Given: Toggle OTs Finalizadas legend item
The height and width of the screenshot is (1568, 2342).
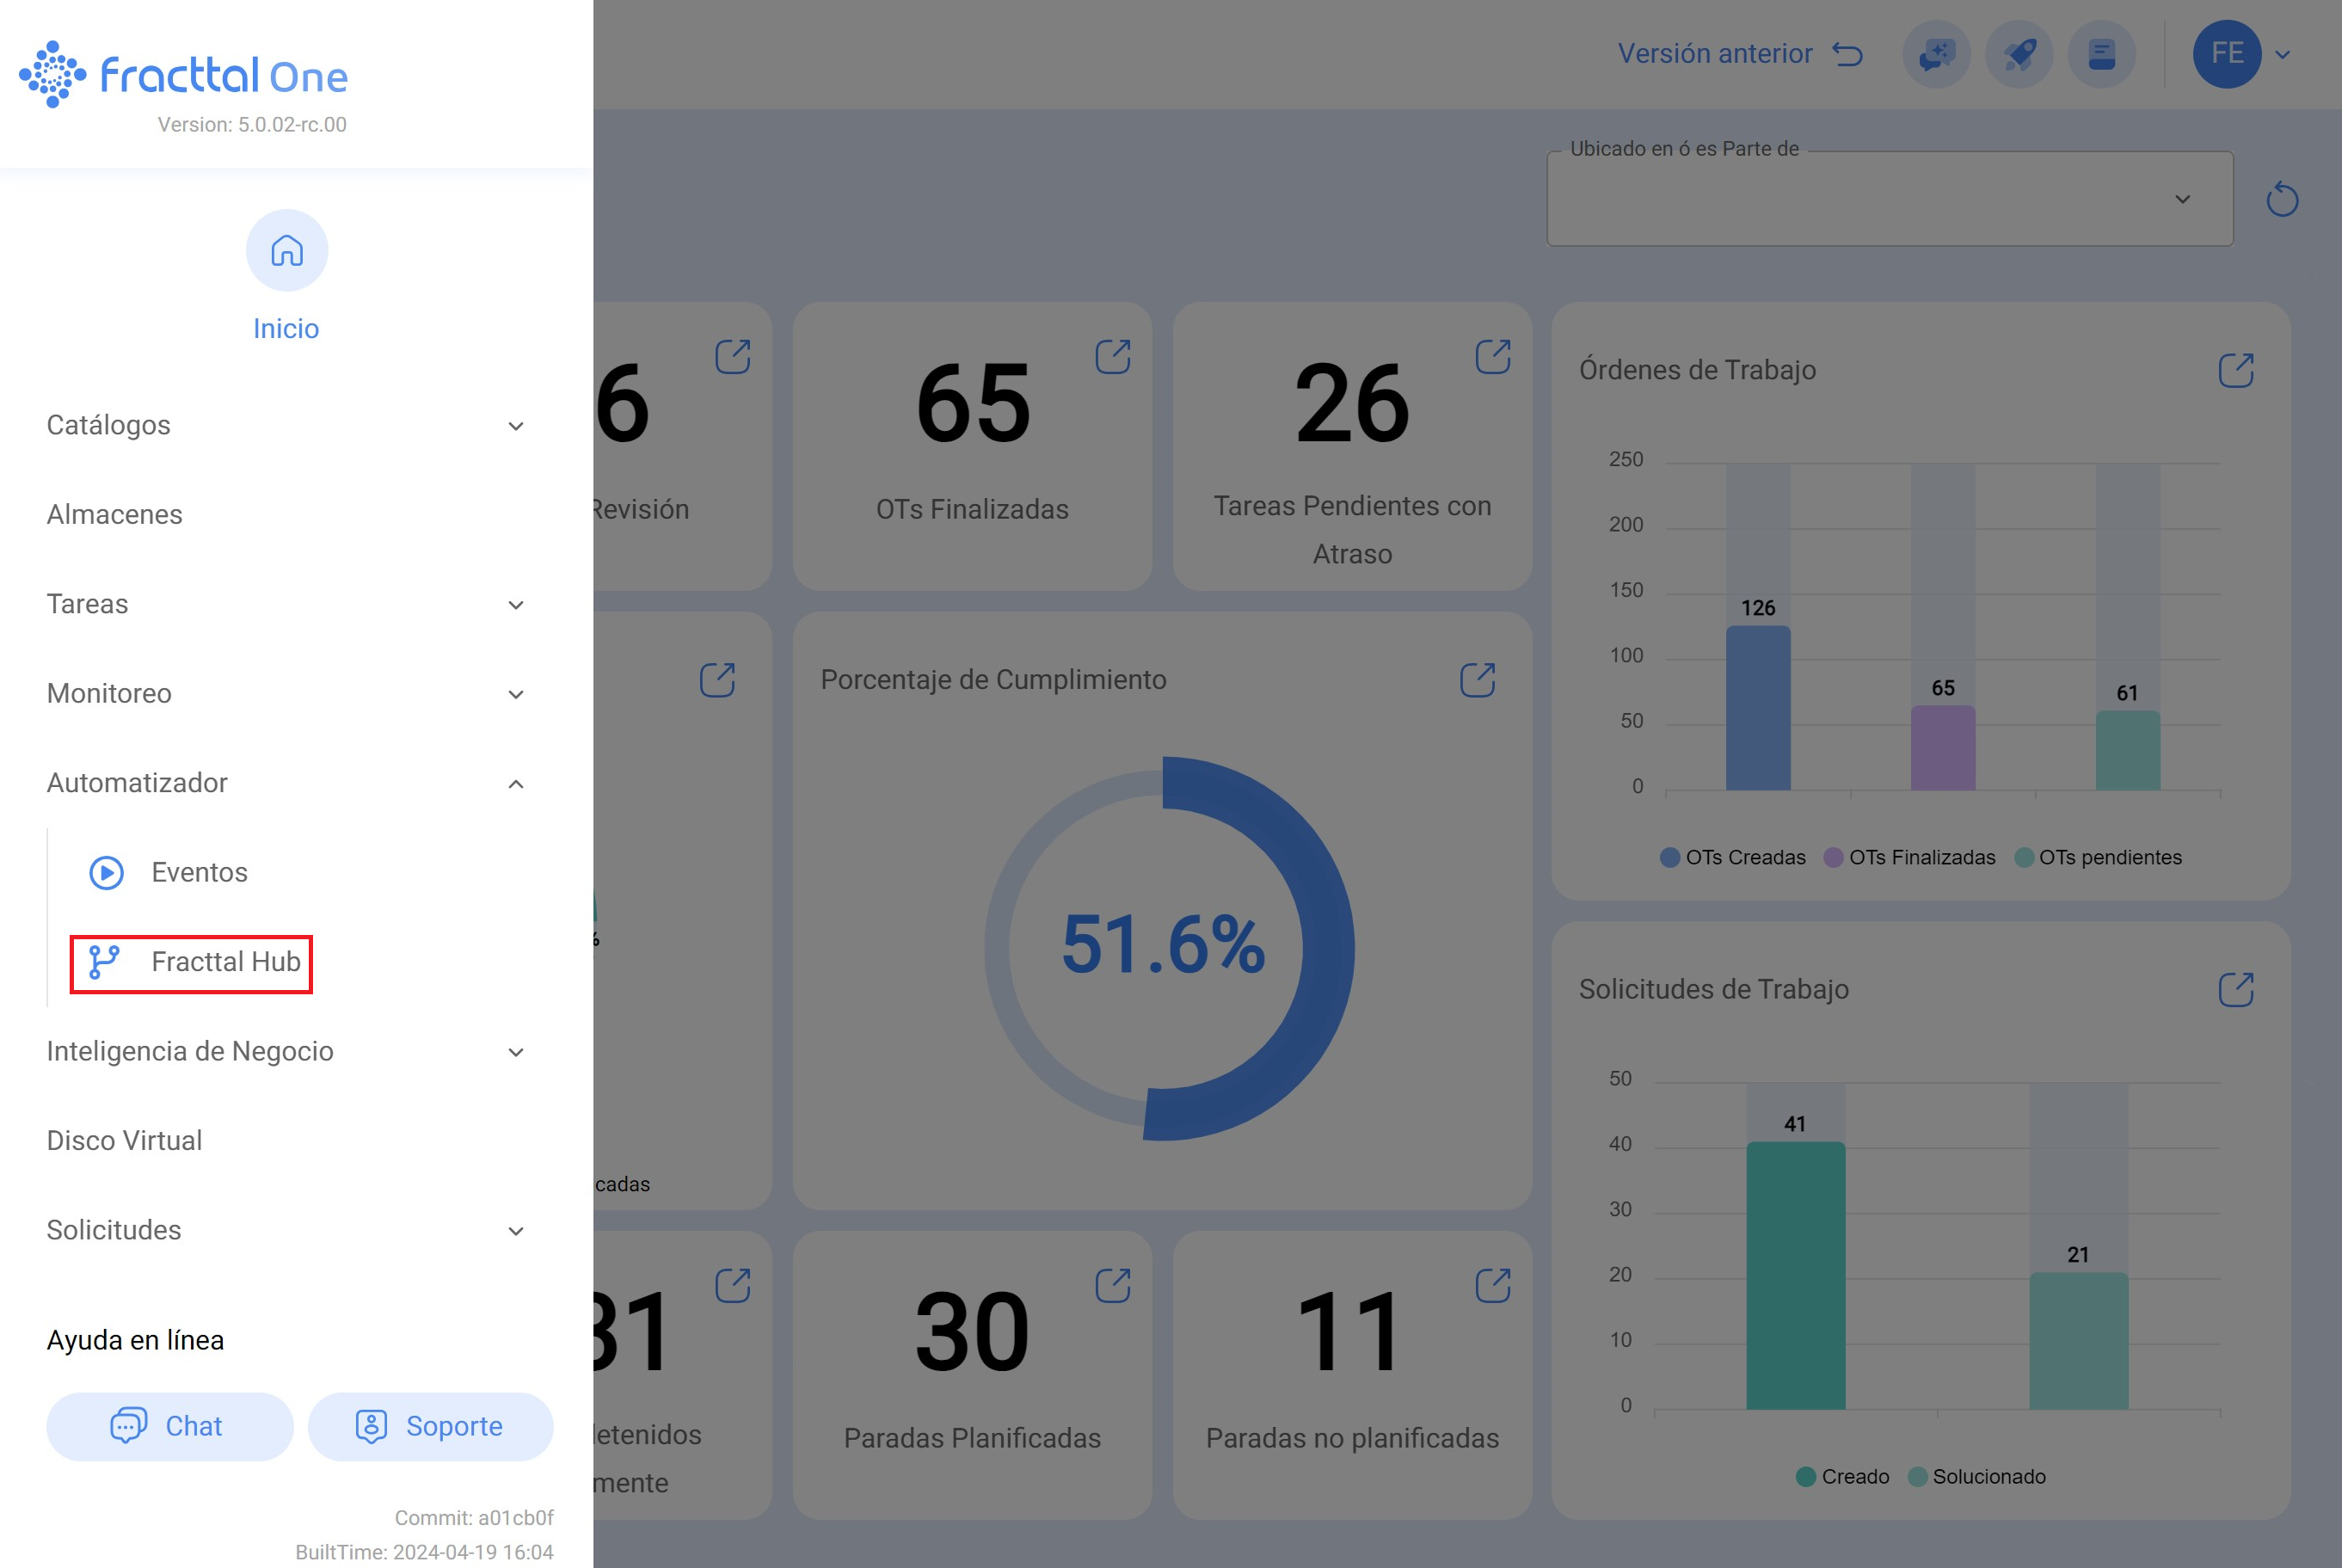Looking at the screenshot, I should pos(1910,858).
